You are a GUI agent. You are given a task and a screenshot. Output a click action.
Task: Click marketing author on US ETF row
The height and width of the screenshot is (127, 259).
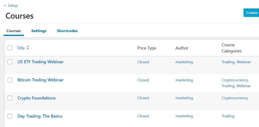[x=184, y=62]
